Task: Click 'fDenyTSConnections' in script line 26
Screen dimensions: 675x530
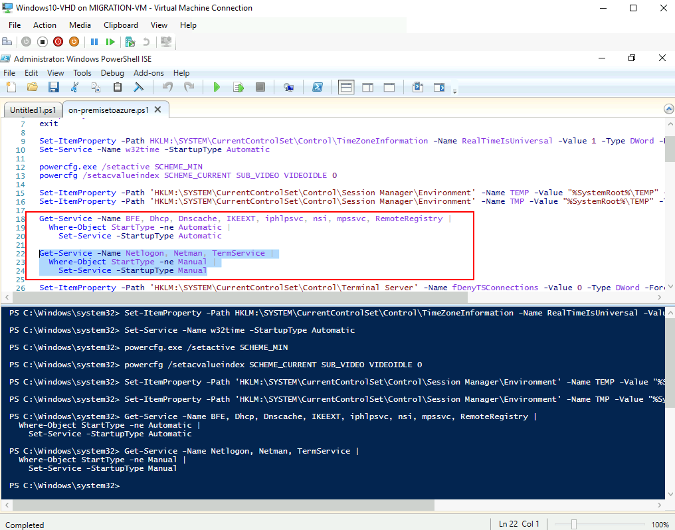Action: pos(495,288)
